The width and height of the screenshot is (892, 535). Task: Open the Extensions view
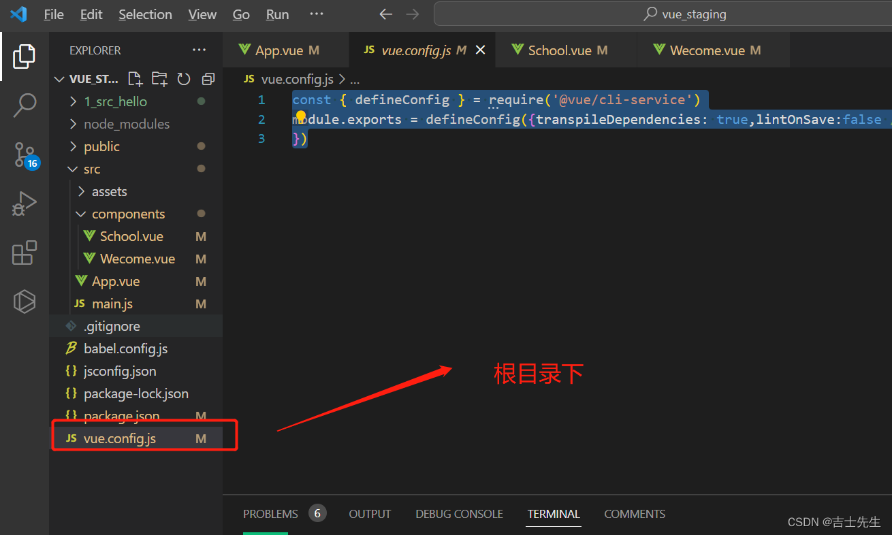[25, 253]
